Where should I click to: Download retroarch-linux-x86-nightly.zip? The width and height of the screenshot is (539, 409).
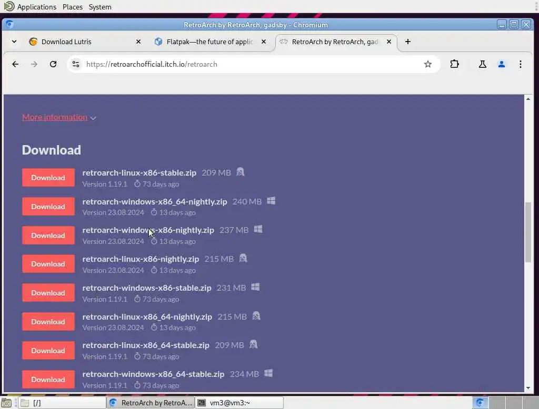click(48, 264)
